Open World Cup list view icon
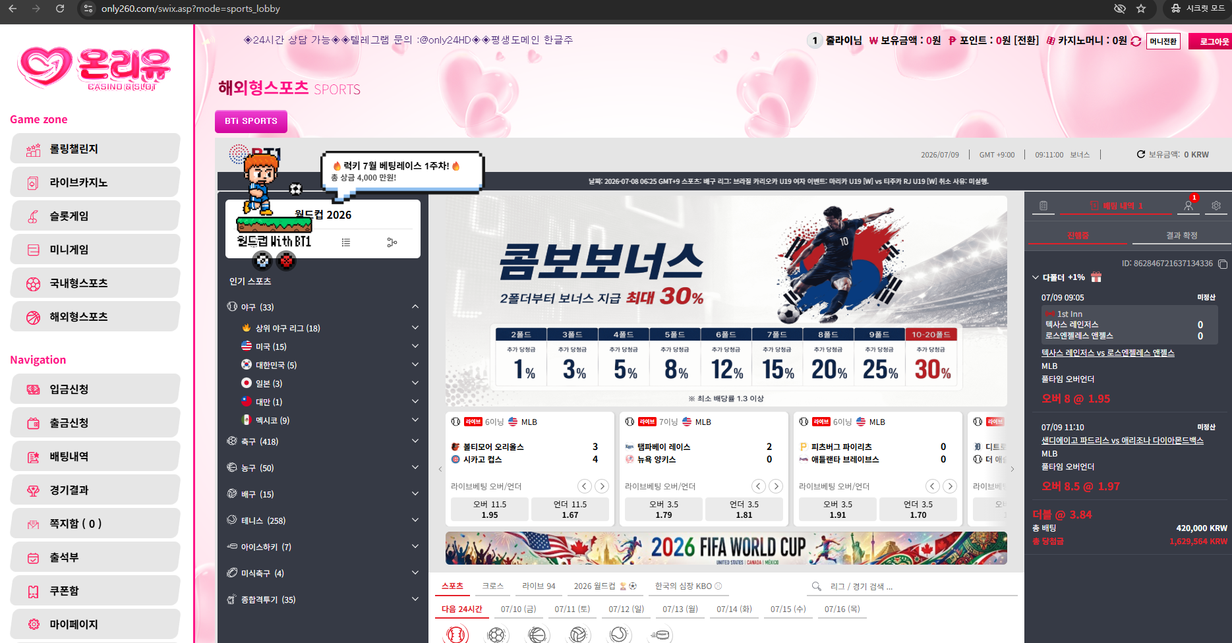Screen dimensions: 1232x643 point(346,242)
